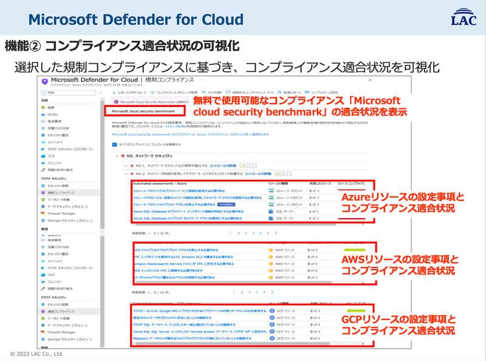
Task: Click the 概要 overview icon in sidebar
Action: (x=43, y=108)
